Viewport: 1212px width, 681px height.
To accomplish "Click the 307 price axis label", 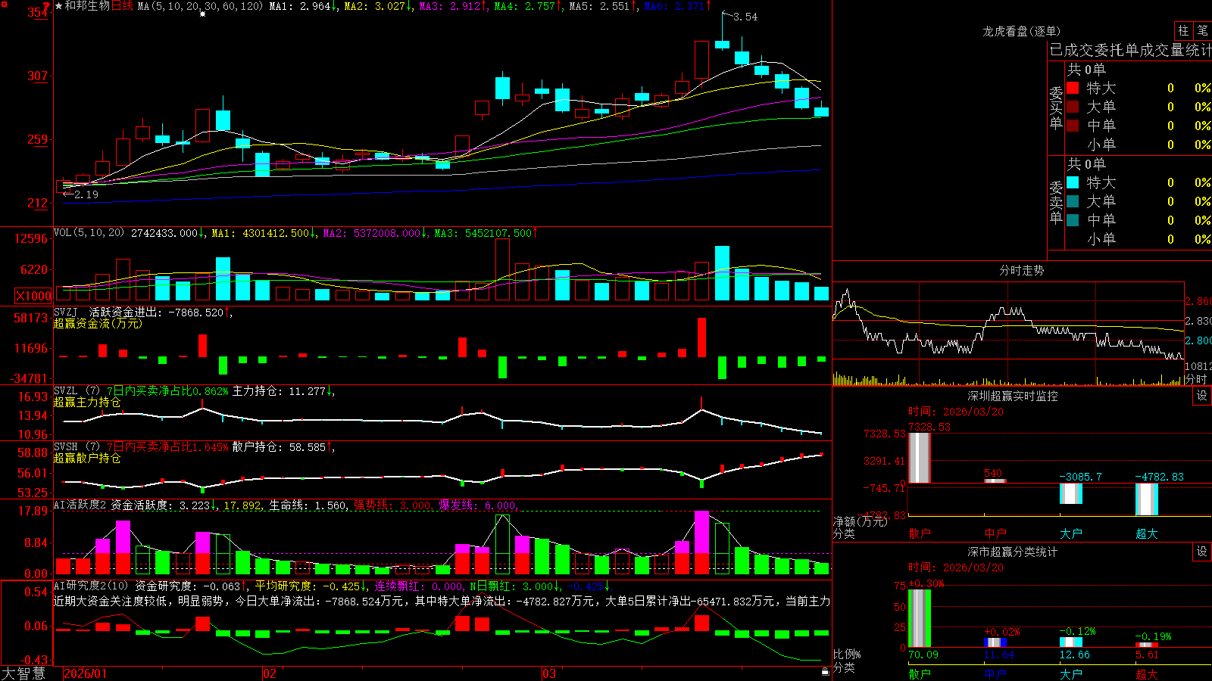I will [x=38, y=76].
